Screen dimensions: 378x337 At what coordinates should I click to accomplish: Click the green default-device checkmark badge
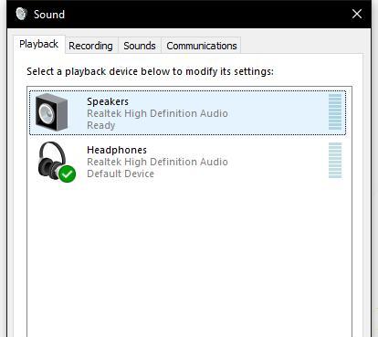pos(68,174)
